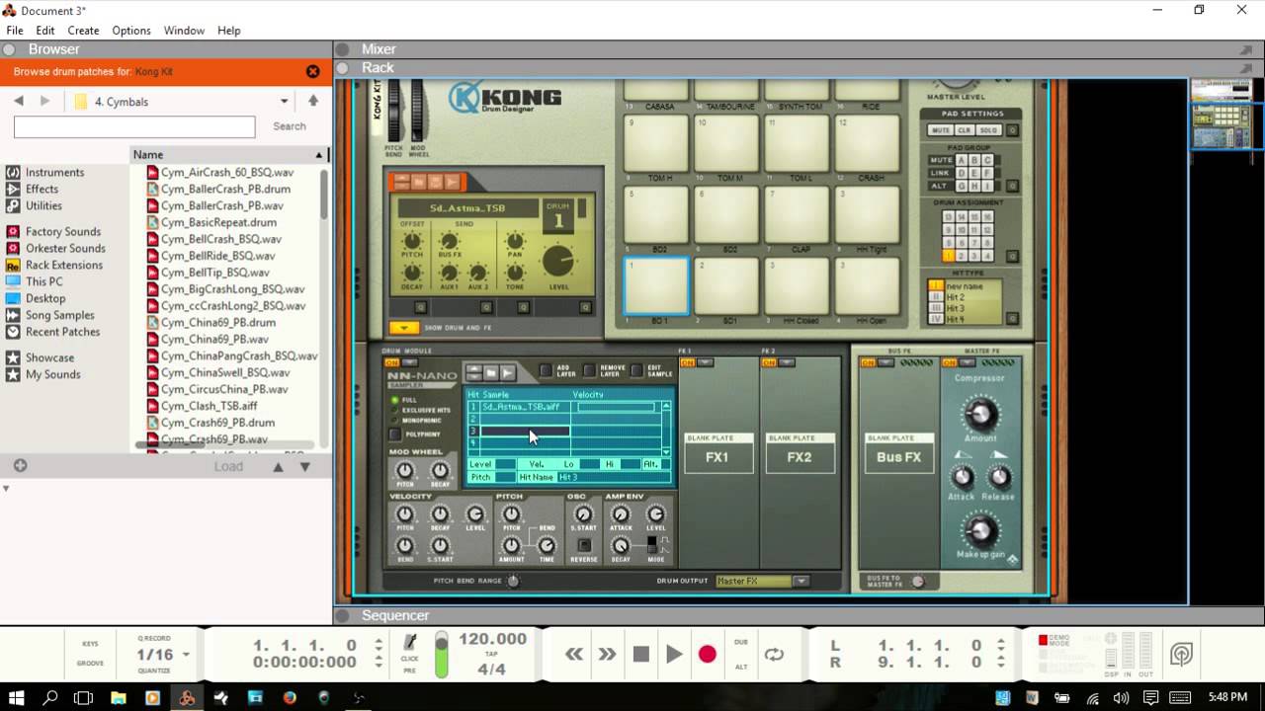The width and height of the screenshot is (1265, 711).
Task: Stop the transport
Action: point(640,654)
